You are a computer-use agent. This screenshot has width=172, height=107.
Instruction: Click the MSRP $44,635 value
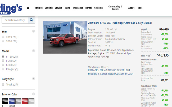[164, 29]
